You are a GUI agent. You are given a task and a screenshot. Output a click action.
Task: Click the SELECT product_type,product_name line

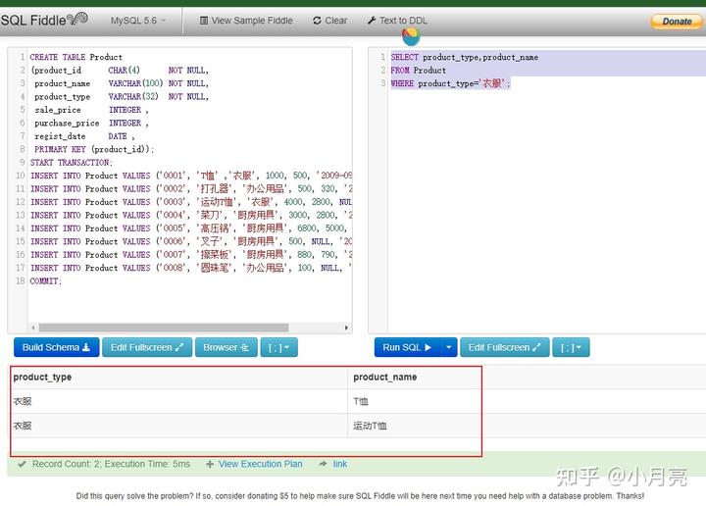[464, 57]
